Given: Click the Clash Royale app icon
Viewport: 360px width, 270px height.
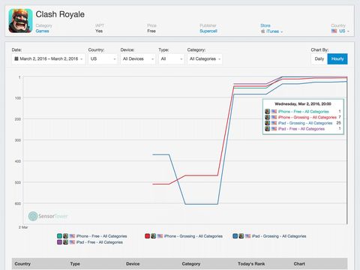Looking at the screenshot, I should (x=20, y=21).
